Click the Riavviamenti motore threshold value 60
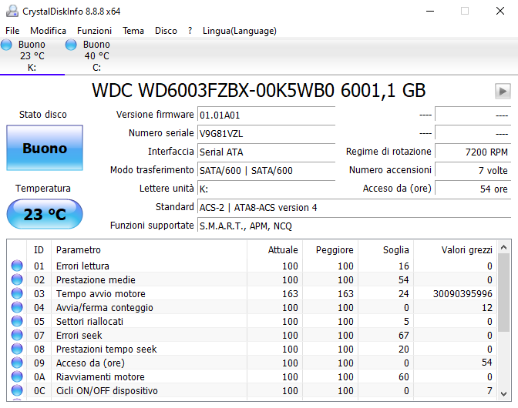Image resolution: width=518 pixels, height=408 pixels. click(x=404, y=376)
